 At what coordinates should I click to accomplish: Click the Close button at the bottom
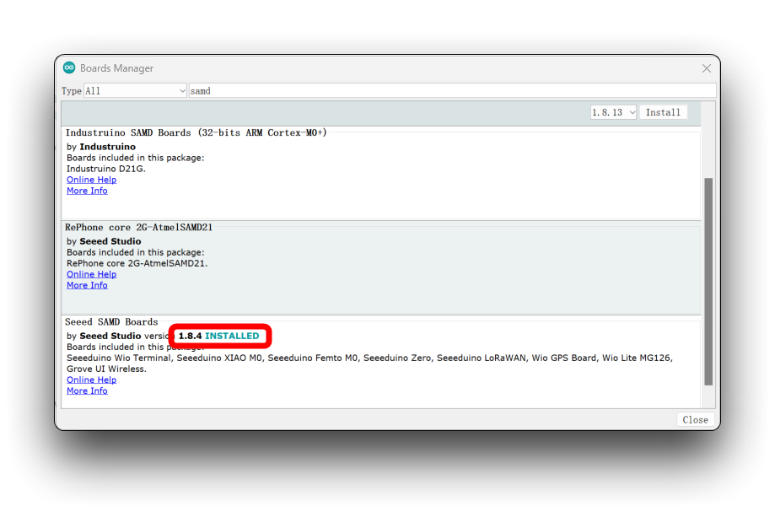click(x=695, y=419)
